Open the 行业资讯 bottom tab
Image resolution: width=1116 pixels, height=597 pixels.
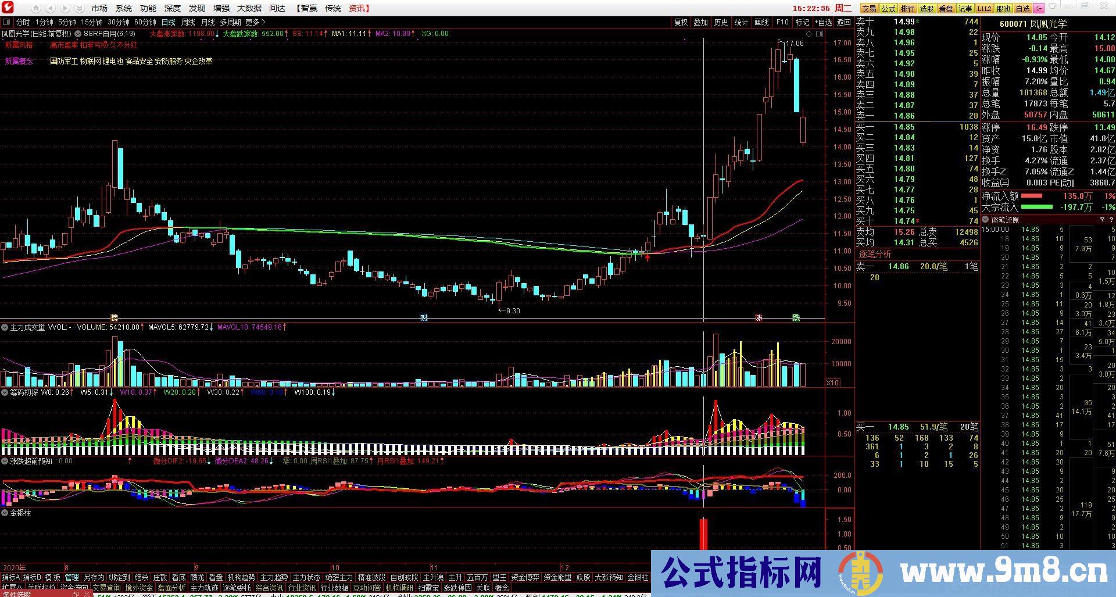pos(302,588)
